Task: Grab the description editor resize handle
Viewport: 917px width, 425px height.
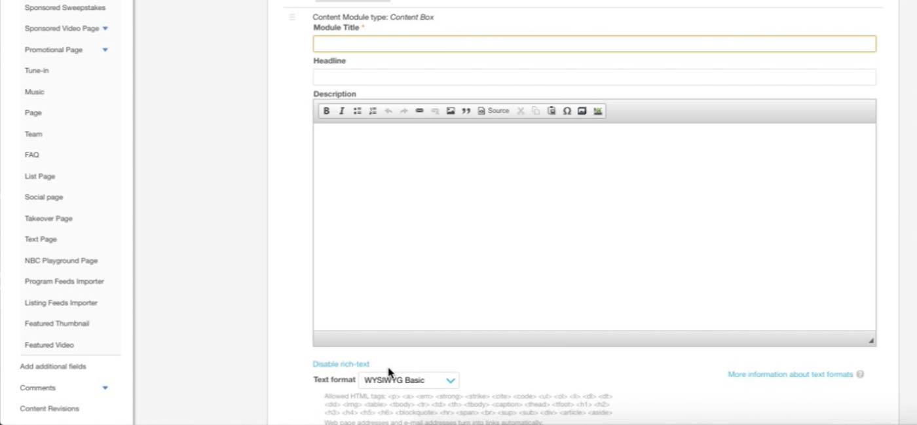Action: pos(870,341)
